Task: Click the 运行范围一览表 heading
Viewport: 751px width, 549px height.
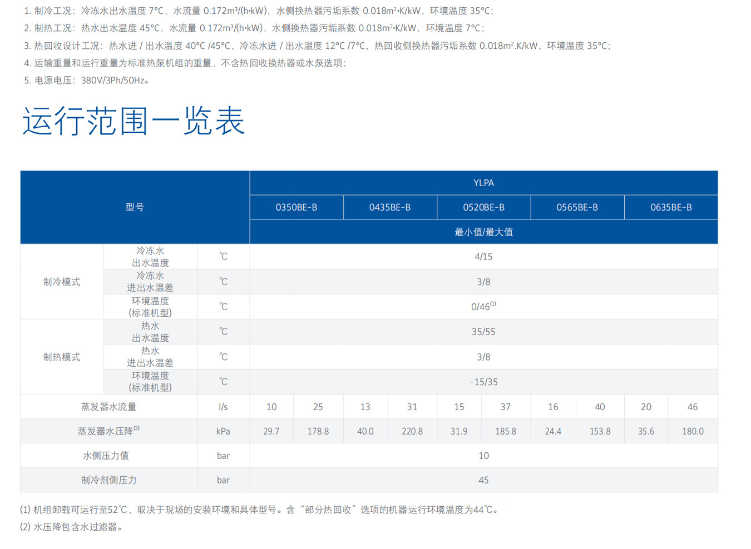Action: [134, 121]
